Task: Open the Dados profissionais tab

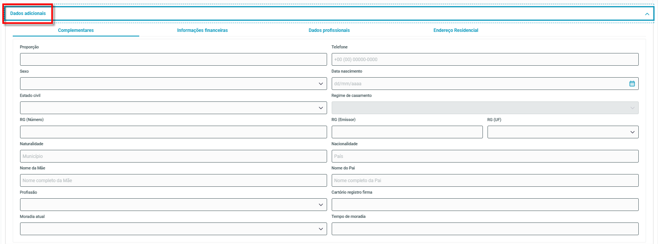Action: point(329,30)
